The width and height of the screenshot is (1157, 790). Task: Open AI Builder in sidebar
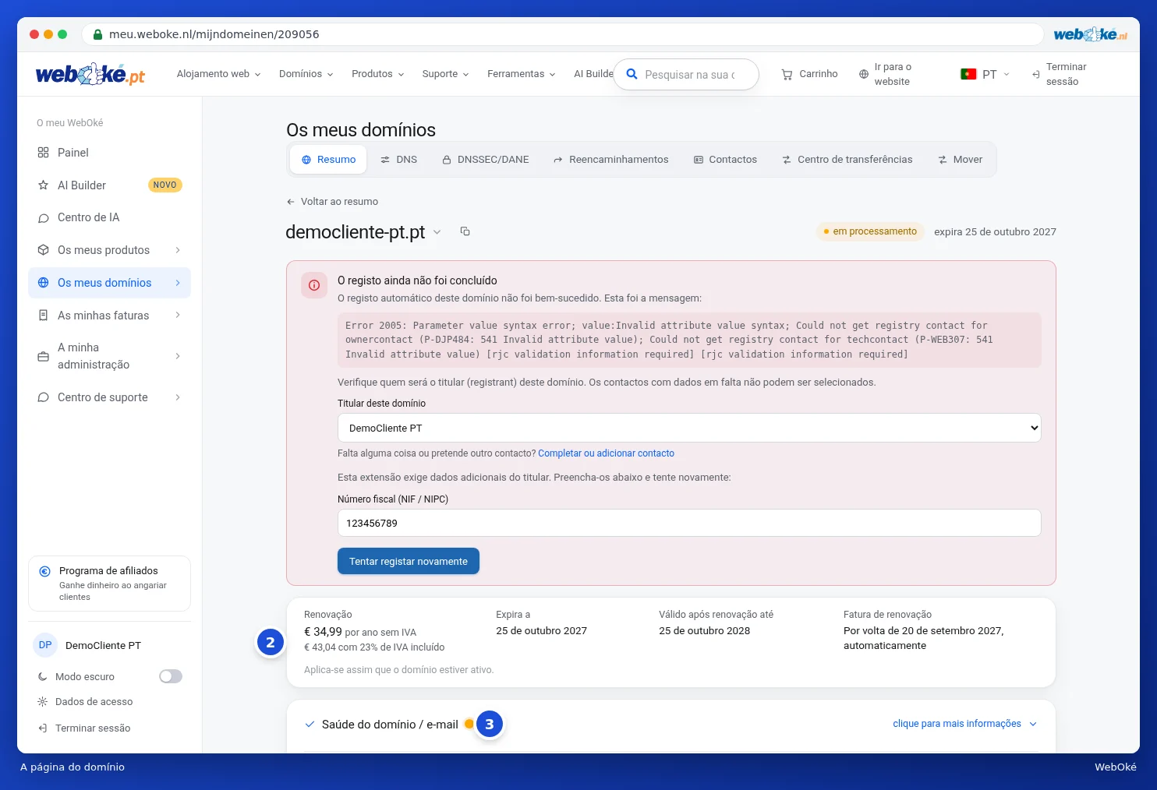pyautogui.click(x=109, y=185)
